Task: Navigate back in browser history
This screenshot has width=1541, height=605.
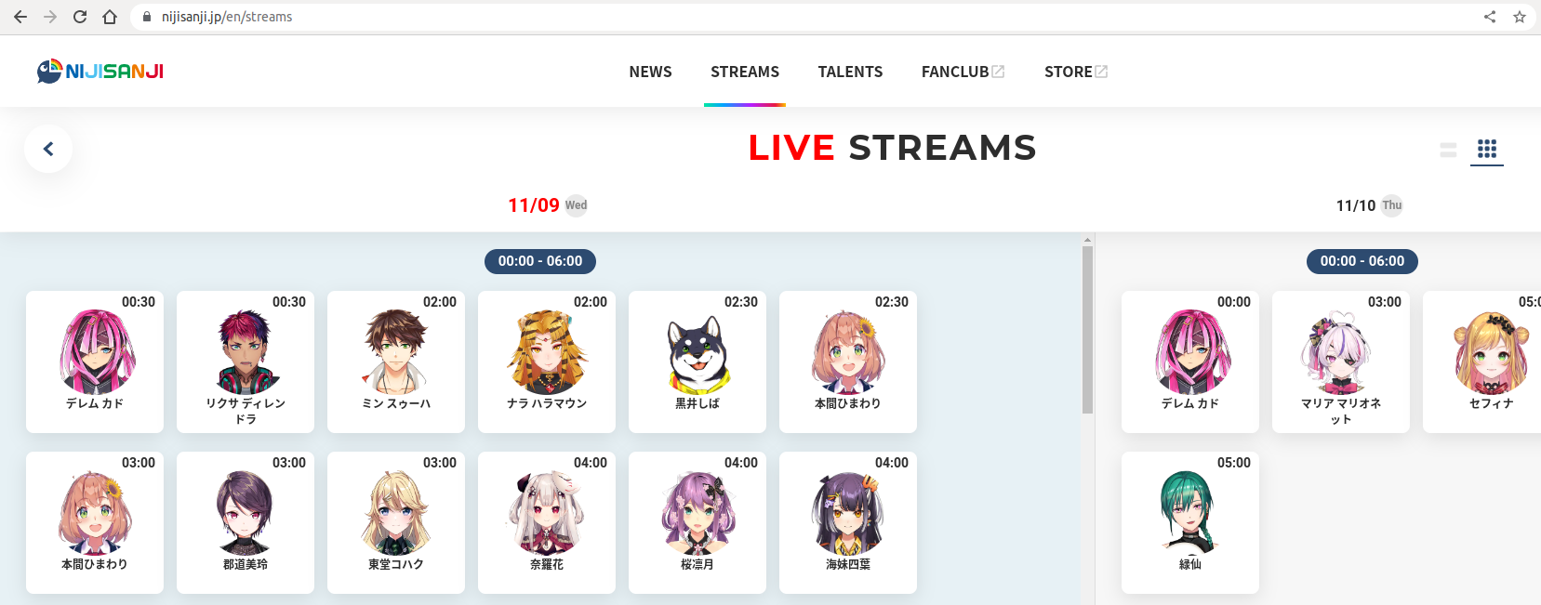Action: tap(20, 17)
